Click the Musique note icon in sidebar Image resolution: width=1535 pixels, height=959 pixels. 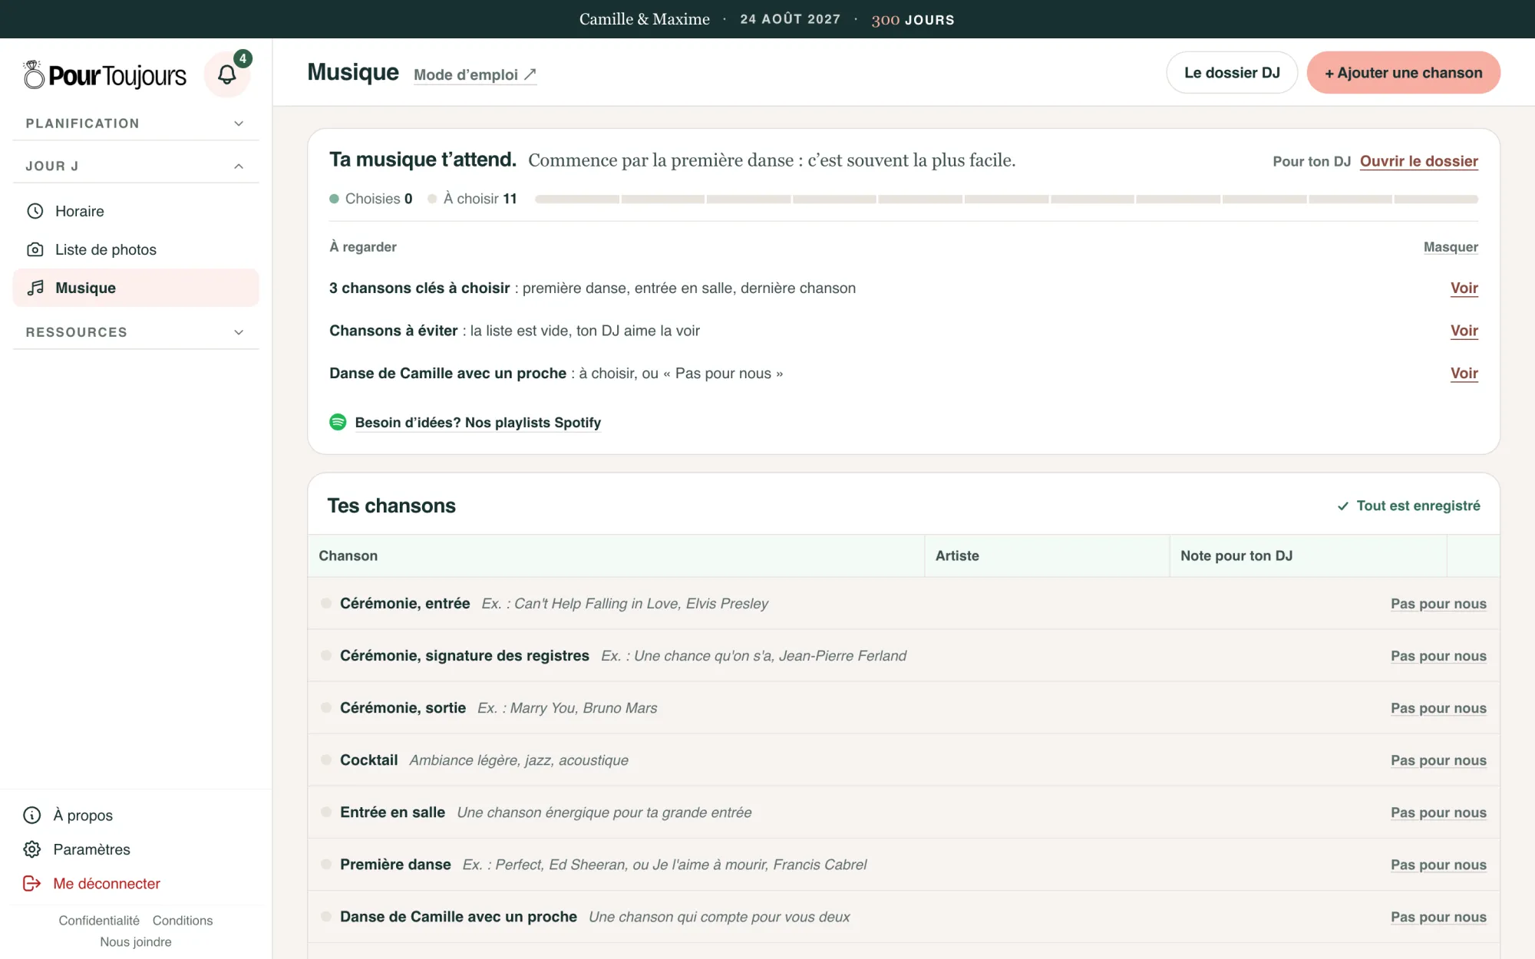(35, 288)
